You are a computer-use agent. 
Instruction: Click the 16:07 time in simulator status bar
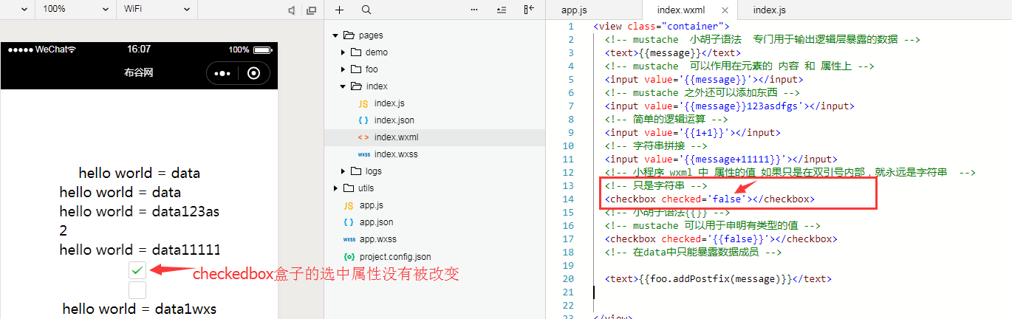[x=139, y=49]
